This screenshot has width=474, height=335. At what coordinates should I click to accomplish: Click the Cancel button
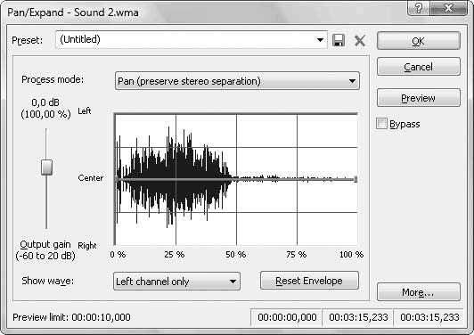tap(419, 67)
